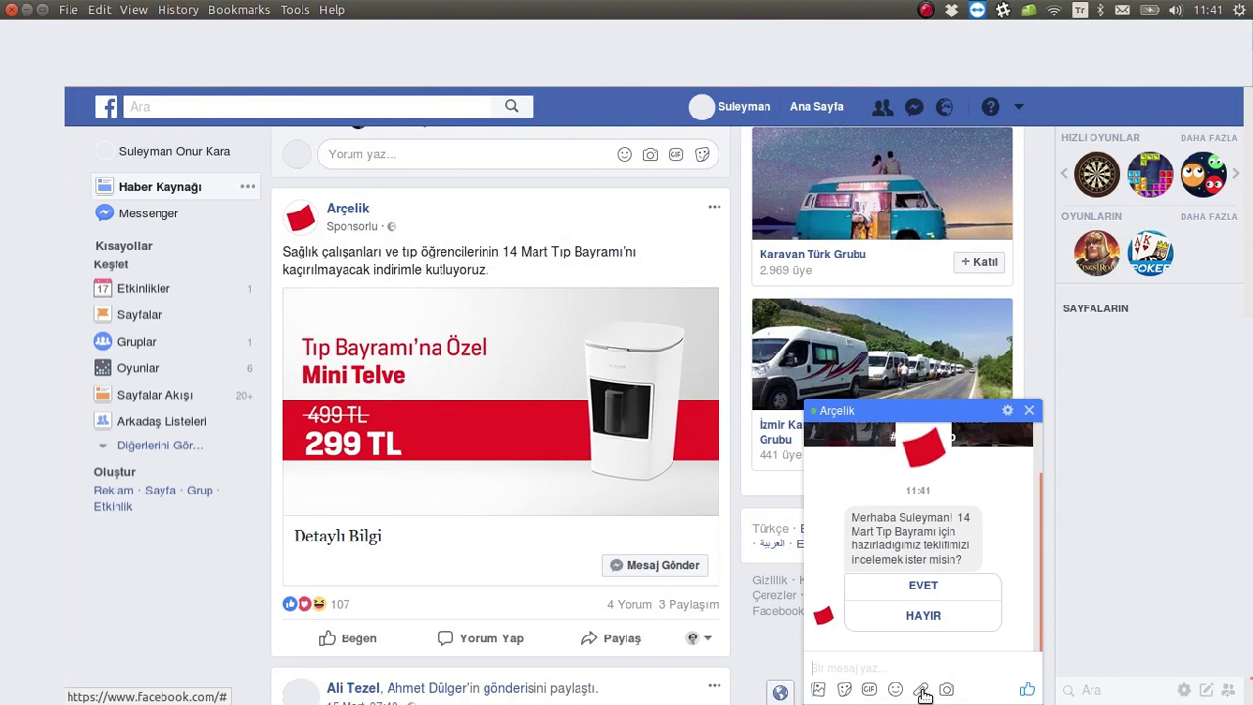Open the Ali Tezel post options menu
1253x705 pixels.
pyautogui.click(x=715, y=686)
